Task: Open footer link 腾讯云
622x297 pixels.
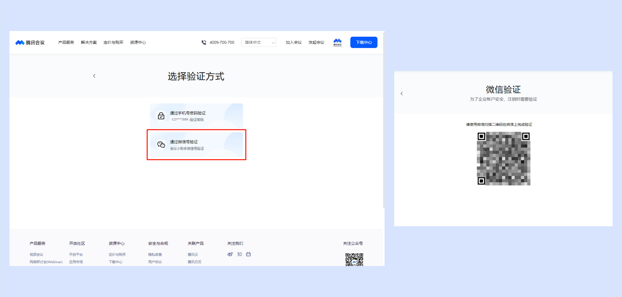Action: click(x=193, y=254)
